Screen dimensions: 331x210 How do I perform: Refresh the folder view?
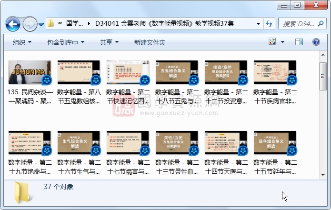(269, 24)
